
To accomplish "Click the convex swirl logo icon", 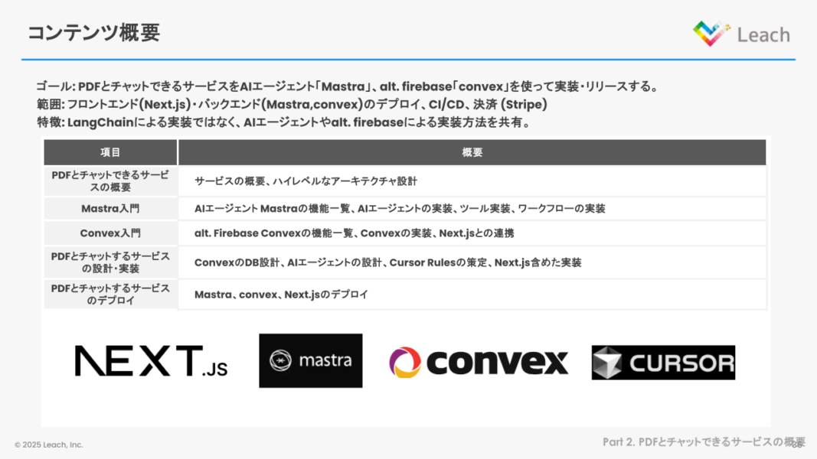I will click(x=405, y=362).
